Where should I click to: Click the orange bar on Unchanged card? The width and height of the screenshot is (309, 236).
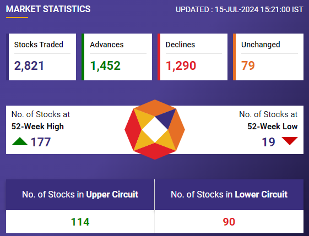[x=234, y=57]
